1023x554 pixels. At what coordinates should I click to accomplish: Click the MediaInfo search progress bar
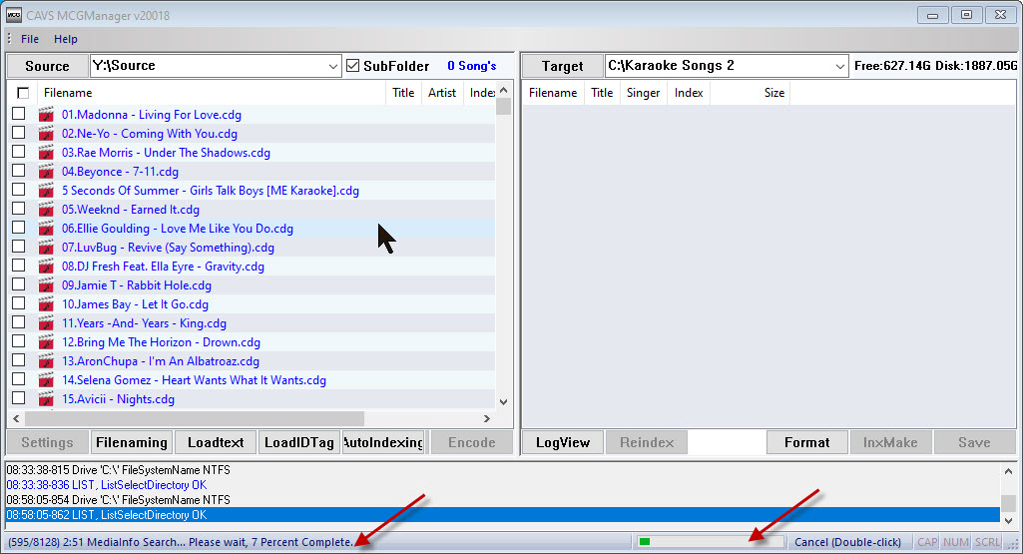[x=710, y=542]
